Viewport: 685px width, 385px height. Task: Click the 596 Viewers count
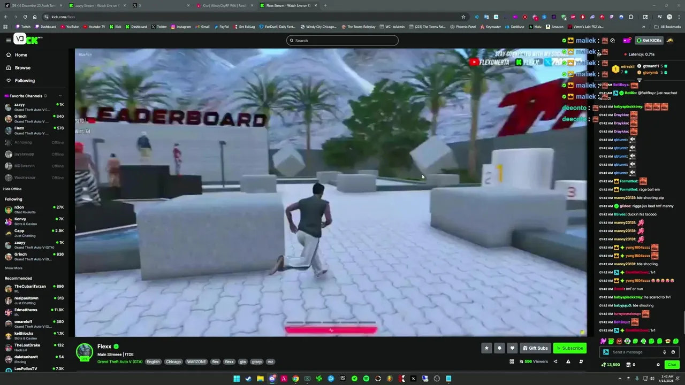(533, 362)
